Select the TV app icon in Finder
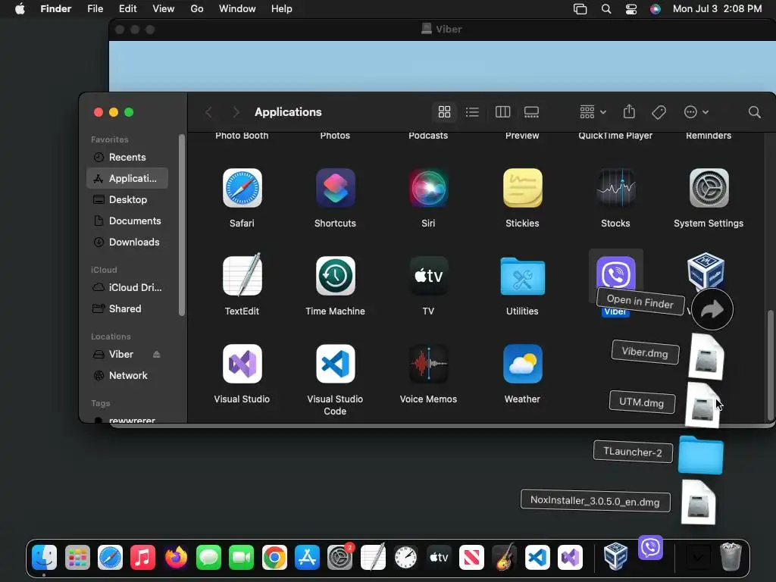776x582 pixels. tap(428, 275)
